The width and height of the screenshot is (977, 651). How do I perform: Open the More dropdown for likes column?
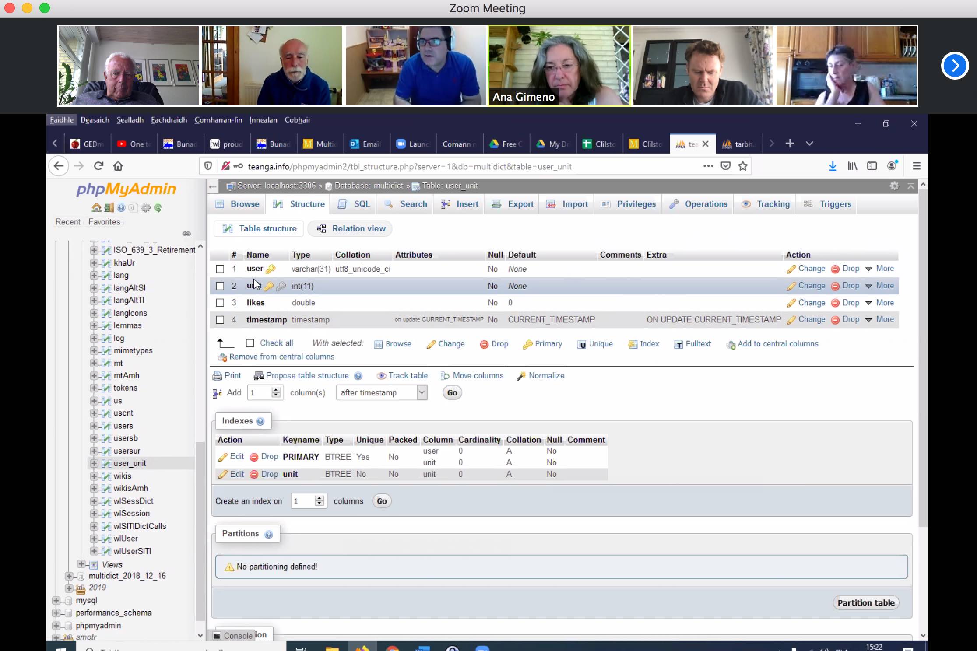tap(879, 303)
